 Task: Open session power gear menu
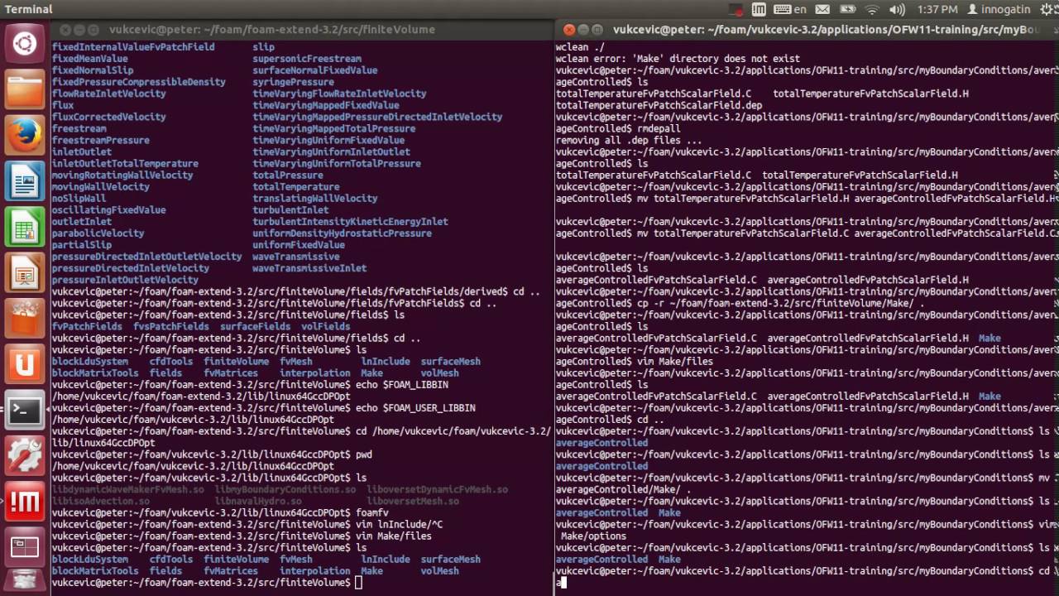point(1046,10)
